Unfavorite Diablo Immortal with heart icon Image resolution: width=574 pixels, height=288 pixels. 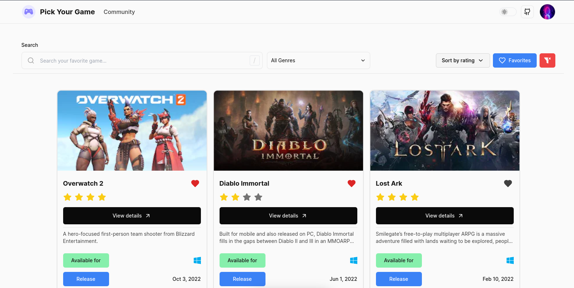(x=352, y=184)
